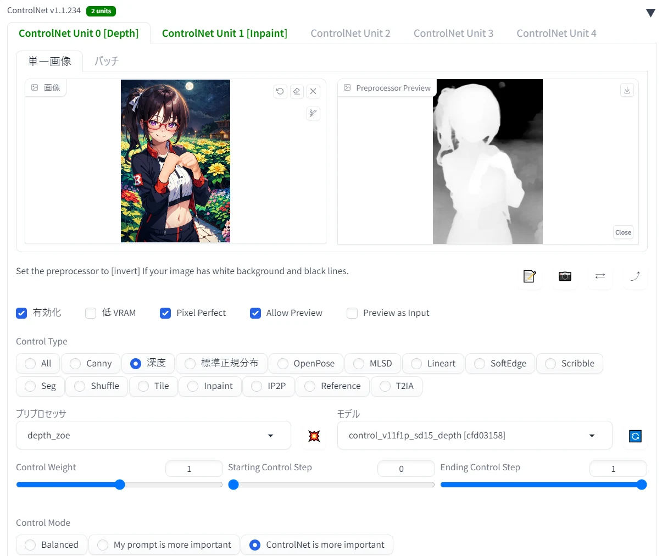The width and height of the screenshot is (662, 556).
Task: Open the new canvas notepad icon
Action: point(530,276)
